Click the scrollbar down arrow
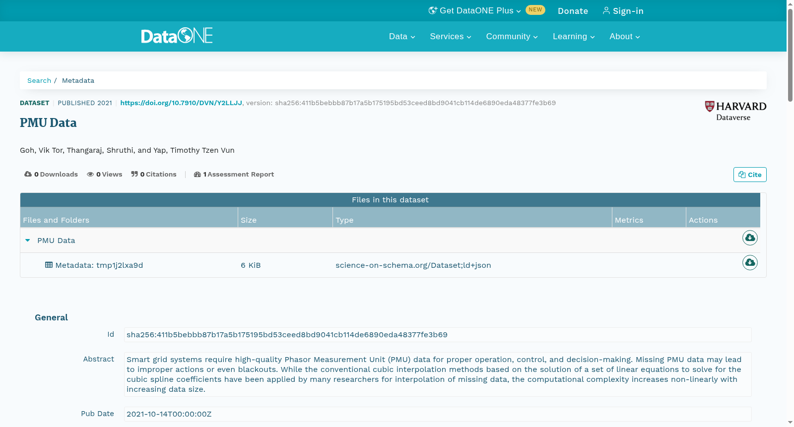Image resolution: width=794 pixels, height=427 pixels. point(790,423)
